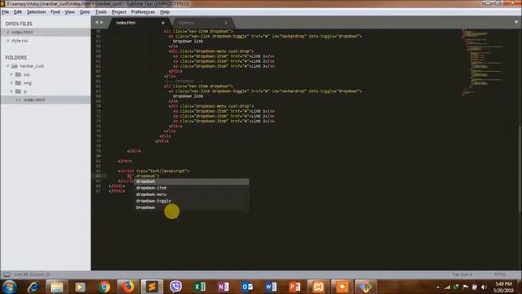Choose 'dropdown' autocomplete suggestion
522x294 pixels.
[x=192, y=181]
